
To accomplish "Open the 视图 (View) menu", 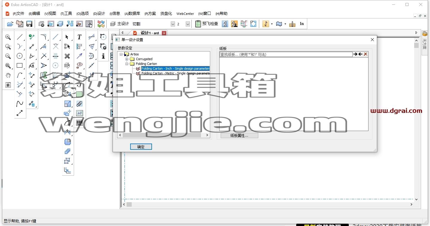I will point(50,13).
